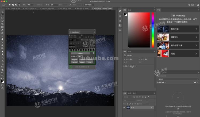
Task: Click the search magnifier icon at top right
Action: click(191, 5)
